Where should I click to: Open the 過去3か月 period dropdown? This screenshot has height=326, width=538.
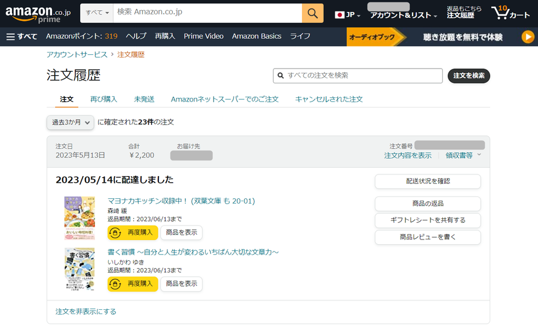point(71,122)
